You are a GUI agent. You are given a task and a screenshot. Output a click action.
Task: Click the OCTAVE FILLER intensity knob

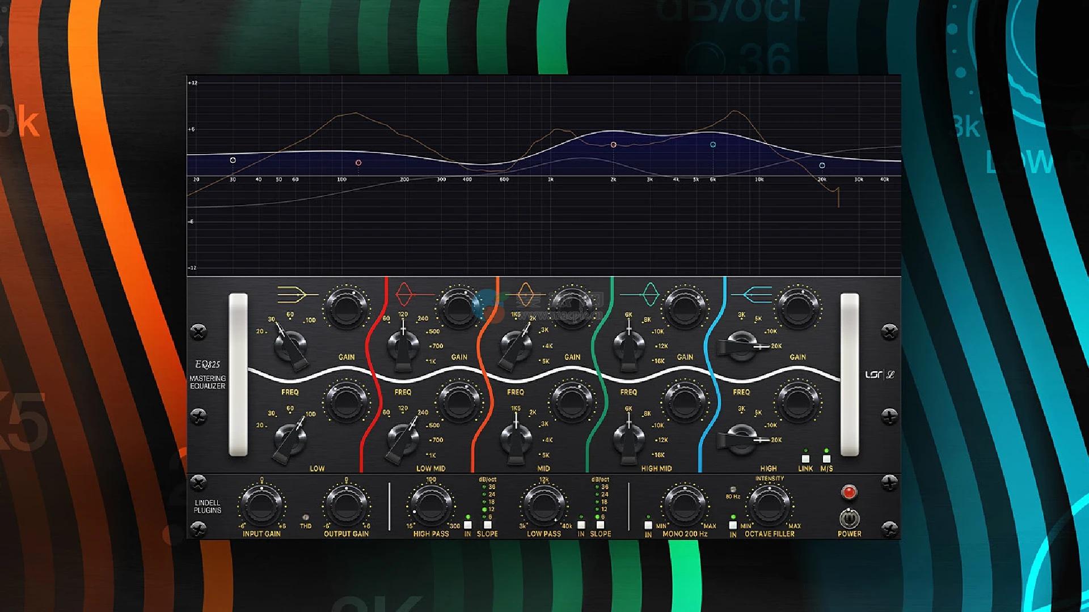770,505
